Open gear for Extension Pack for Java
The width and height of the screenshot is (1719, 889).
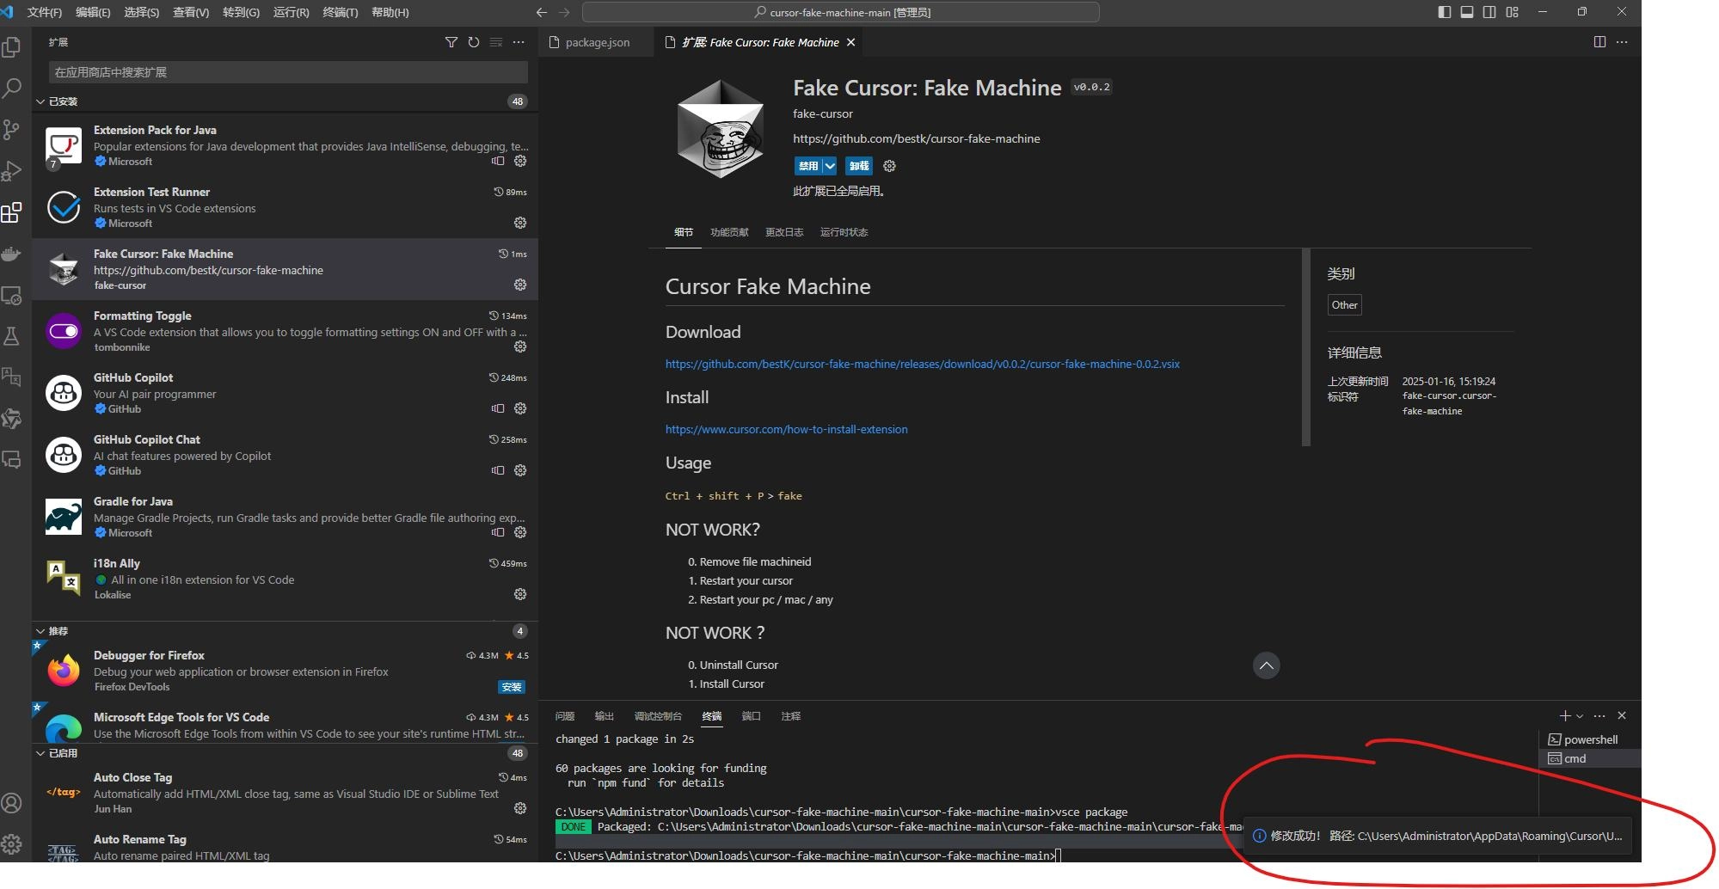point(520,161)
